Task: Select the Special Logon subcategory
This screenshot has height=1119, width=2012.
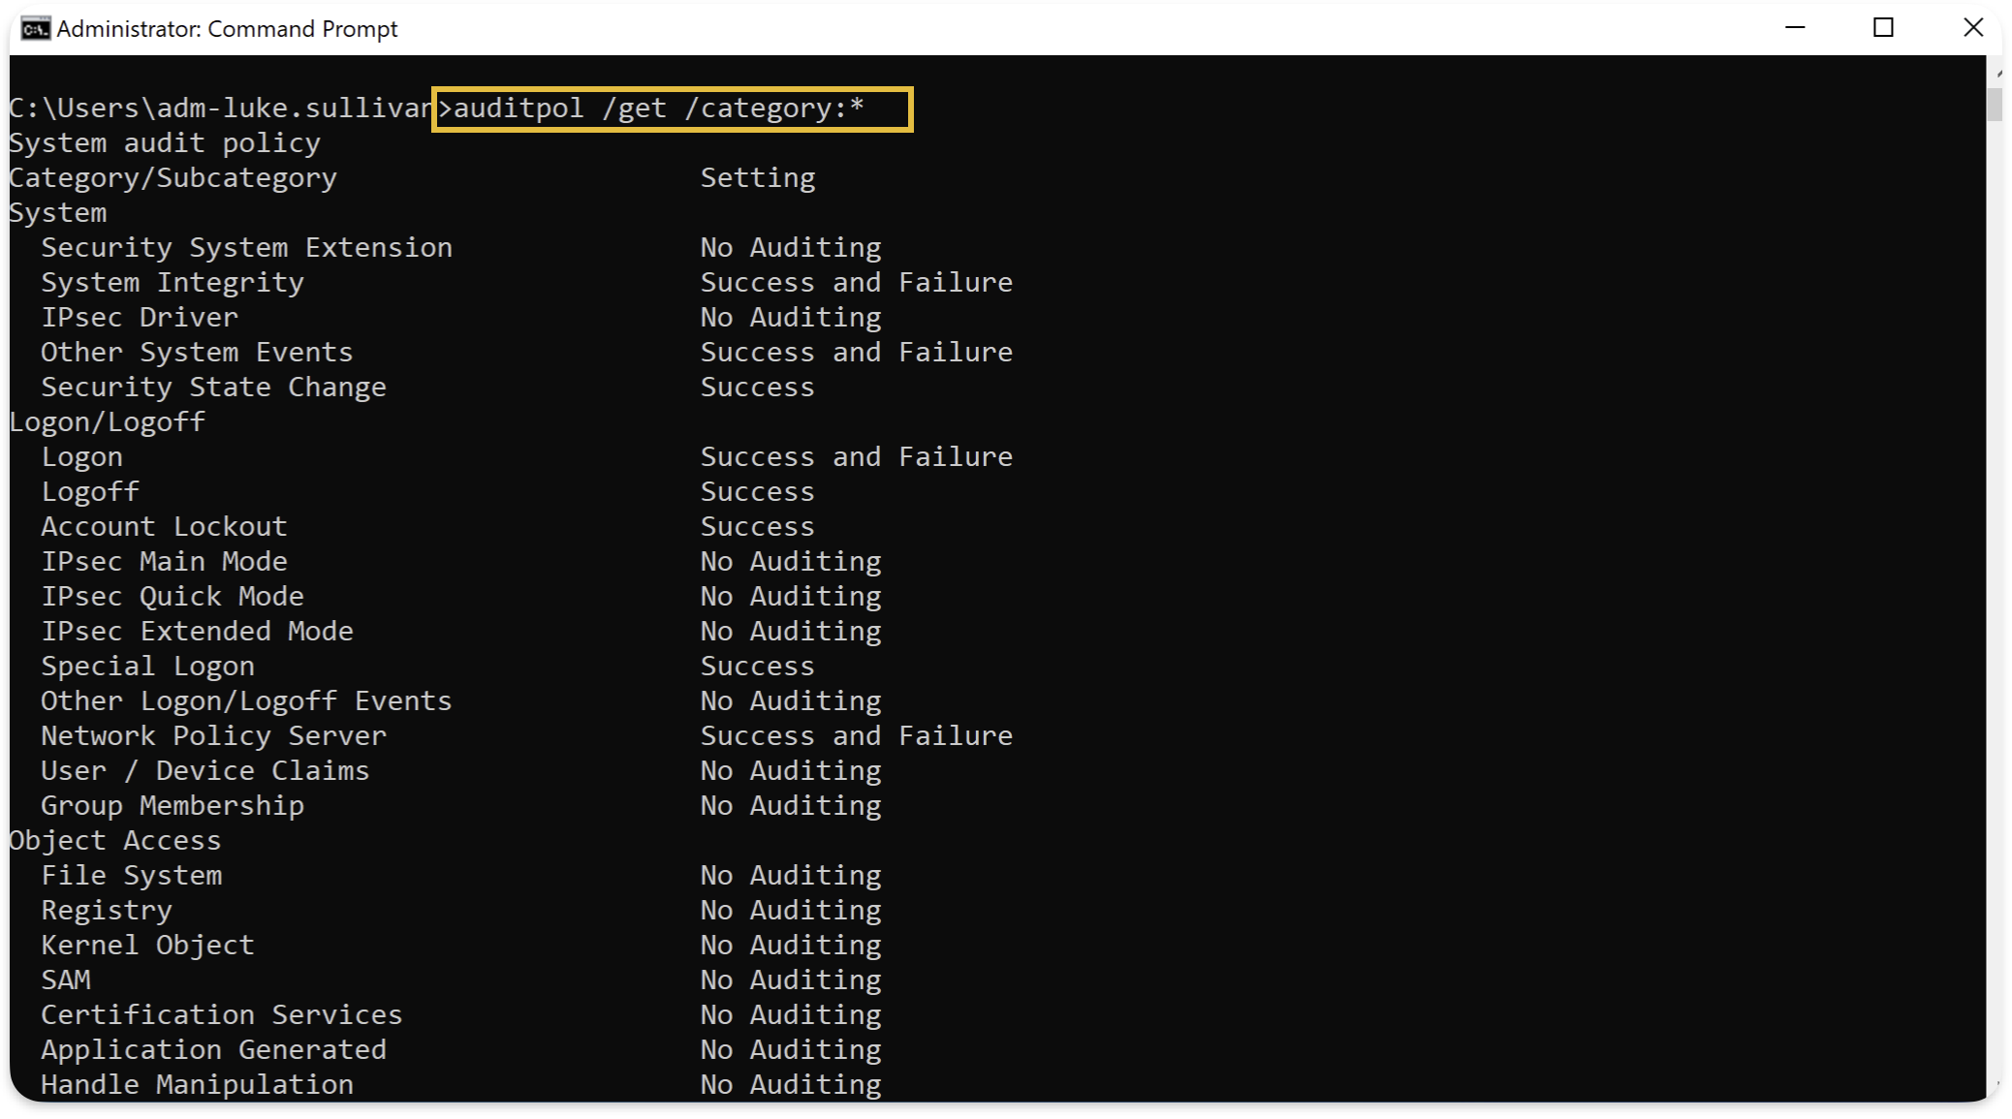Action: pos(147,666)
